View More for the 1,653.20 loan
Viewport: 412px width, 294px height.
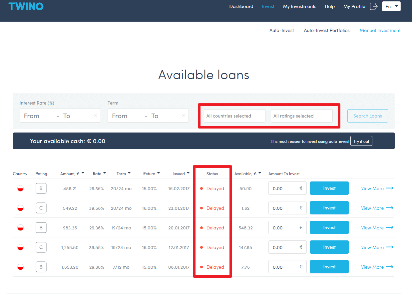(377, 267)
